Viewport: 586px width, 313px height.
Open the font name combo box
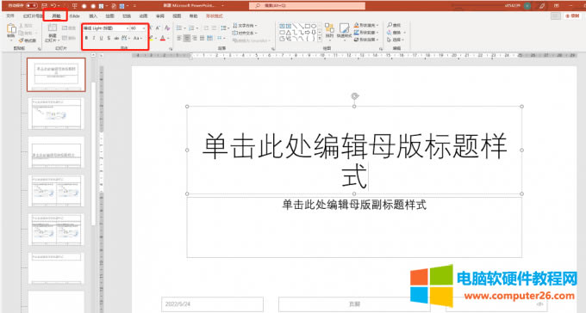[x=106, y=28]
